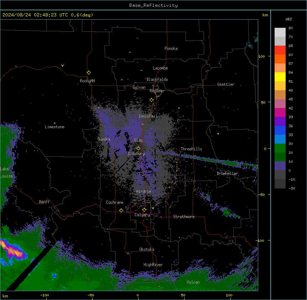Click the green 30 dBZ legend swatch
Screen dimensions: 307x300
point(280,148)
